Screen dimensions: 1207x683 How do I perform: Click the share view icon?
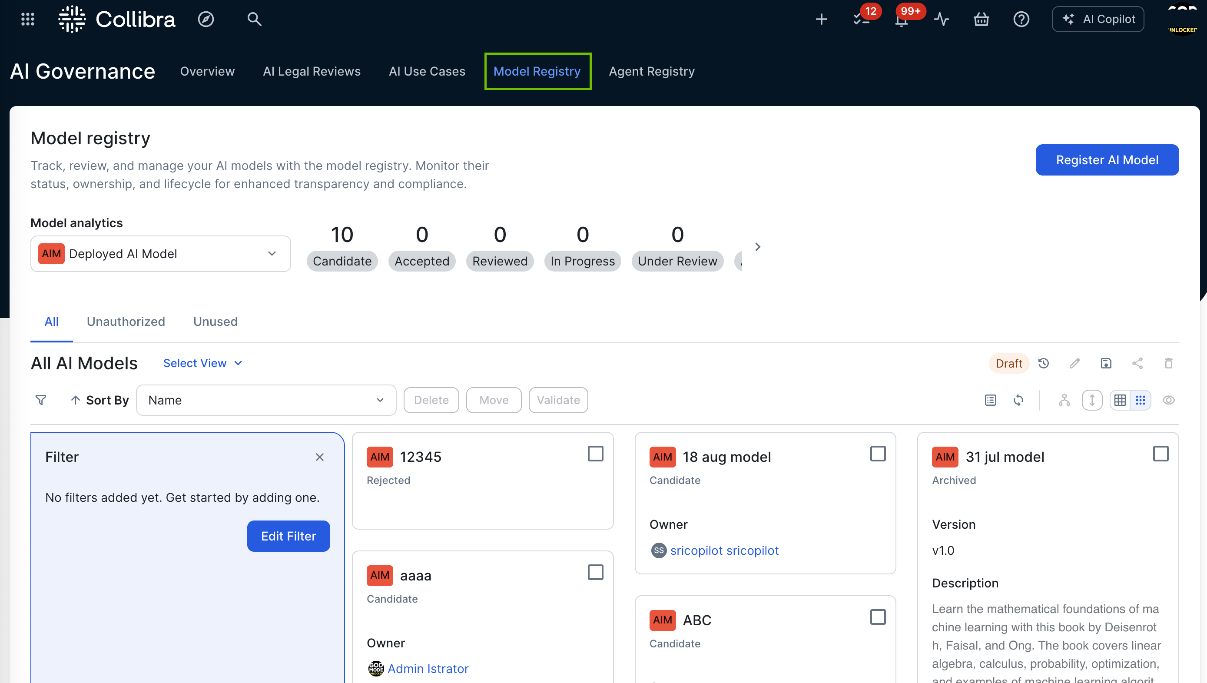[1137, 364]
